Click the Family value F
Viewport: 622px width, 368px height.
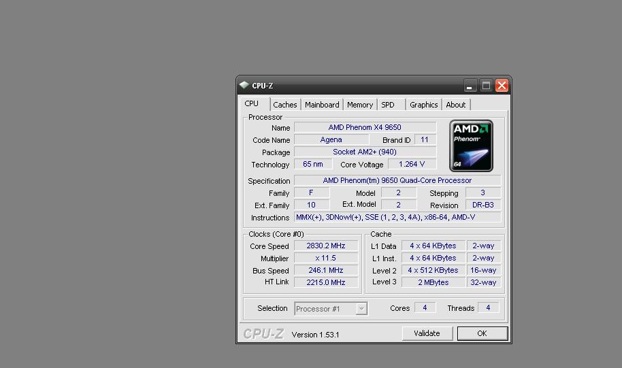click(312, 193)
